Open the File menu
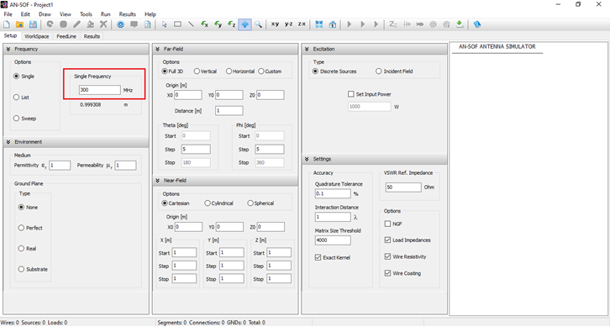 click(8, 14)
